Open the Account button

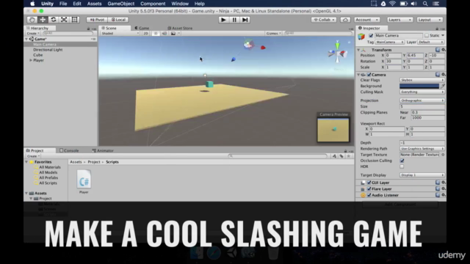pyautogui.click(x=367, y=20)
